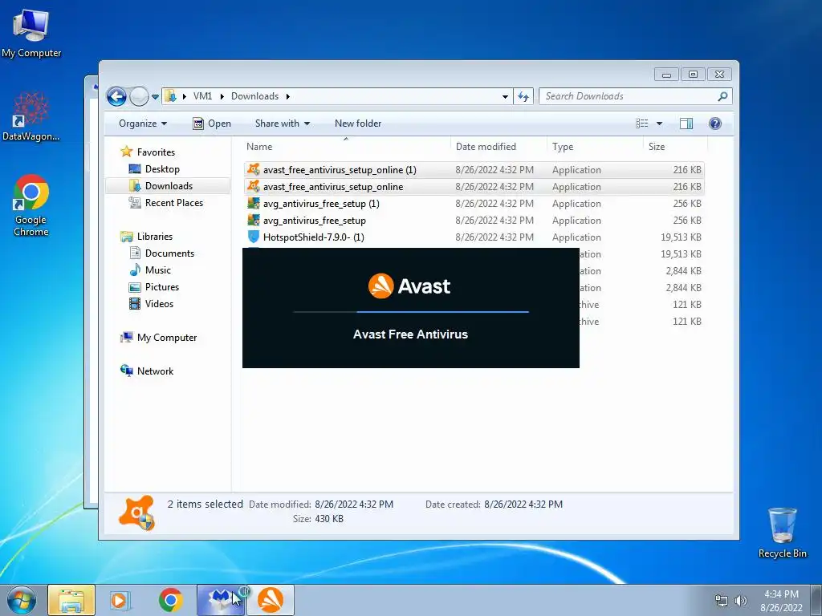This screenshot has height=616, width=822.
Task: Click the Downloads breadcrumb in address bar
Action: [x=254, y=96]
